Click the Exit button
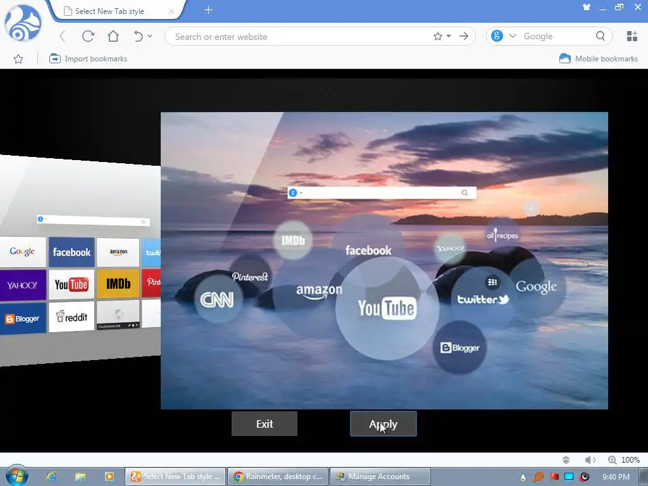This screenshot has width=648, height=486. point(265,423)
